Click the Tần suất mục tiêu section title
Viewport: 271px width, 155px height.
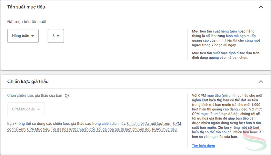pos(26,7)
